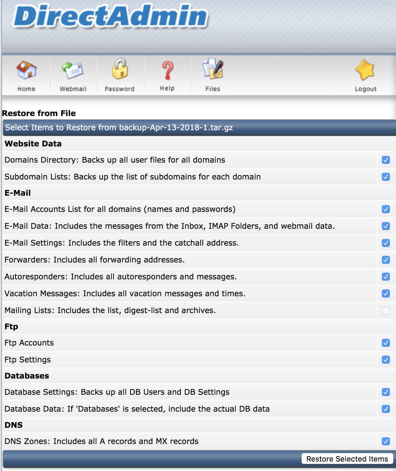Click the Home text link
This screenshot has height=471, width=396.
pyautogui.click(x=26, y=89)
